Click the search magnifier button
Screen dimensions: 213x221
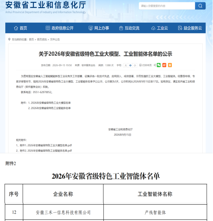pyautogui.click(x=200, y=6)
